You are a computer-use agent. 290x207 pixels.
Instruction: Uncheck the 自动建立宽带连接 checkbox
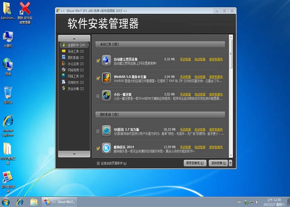click(x=98, y=60)
